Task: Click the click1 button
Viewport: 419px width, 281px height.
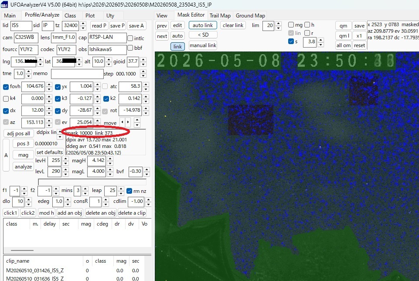Action: 10,213
